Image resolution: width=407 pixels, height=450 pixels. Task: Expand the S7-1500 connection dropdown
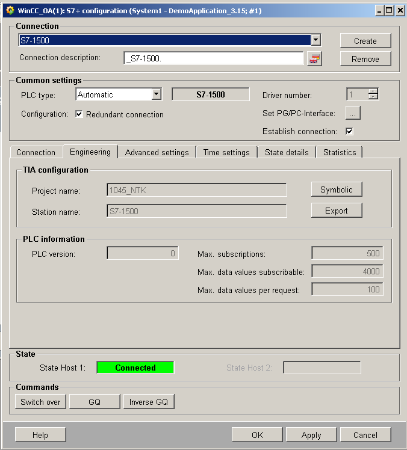click(x=315, y=40)
